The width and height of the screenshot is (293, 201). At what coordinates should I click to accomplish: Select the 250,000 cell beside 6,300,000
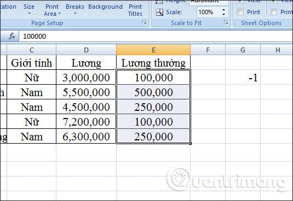[153, 136]
